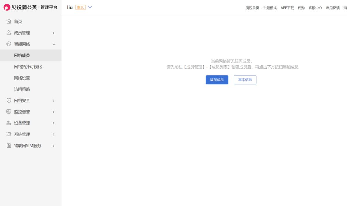Open the 消息 notification item top right
The width and height of the screenshot is (347, 206).
point(346,8)
